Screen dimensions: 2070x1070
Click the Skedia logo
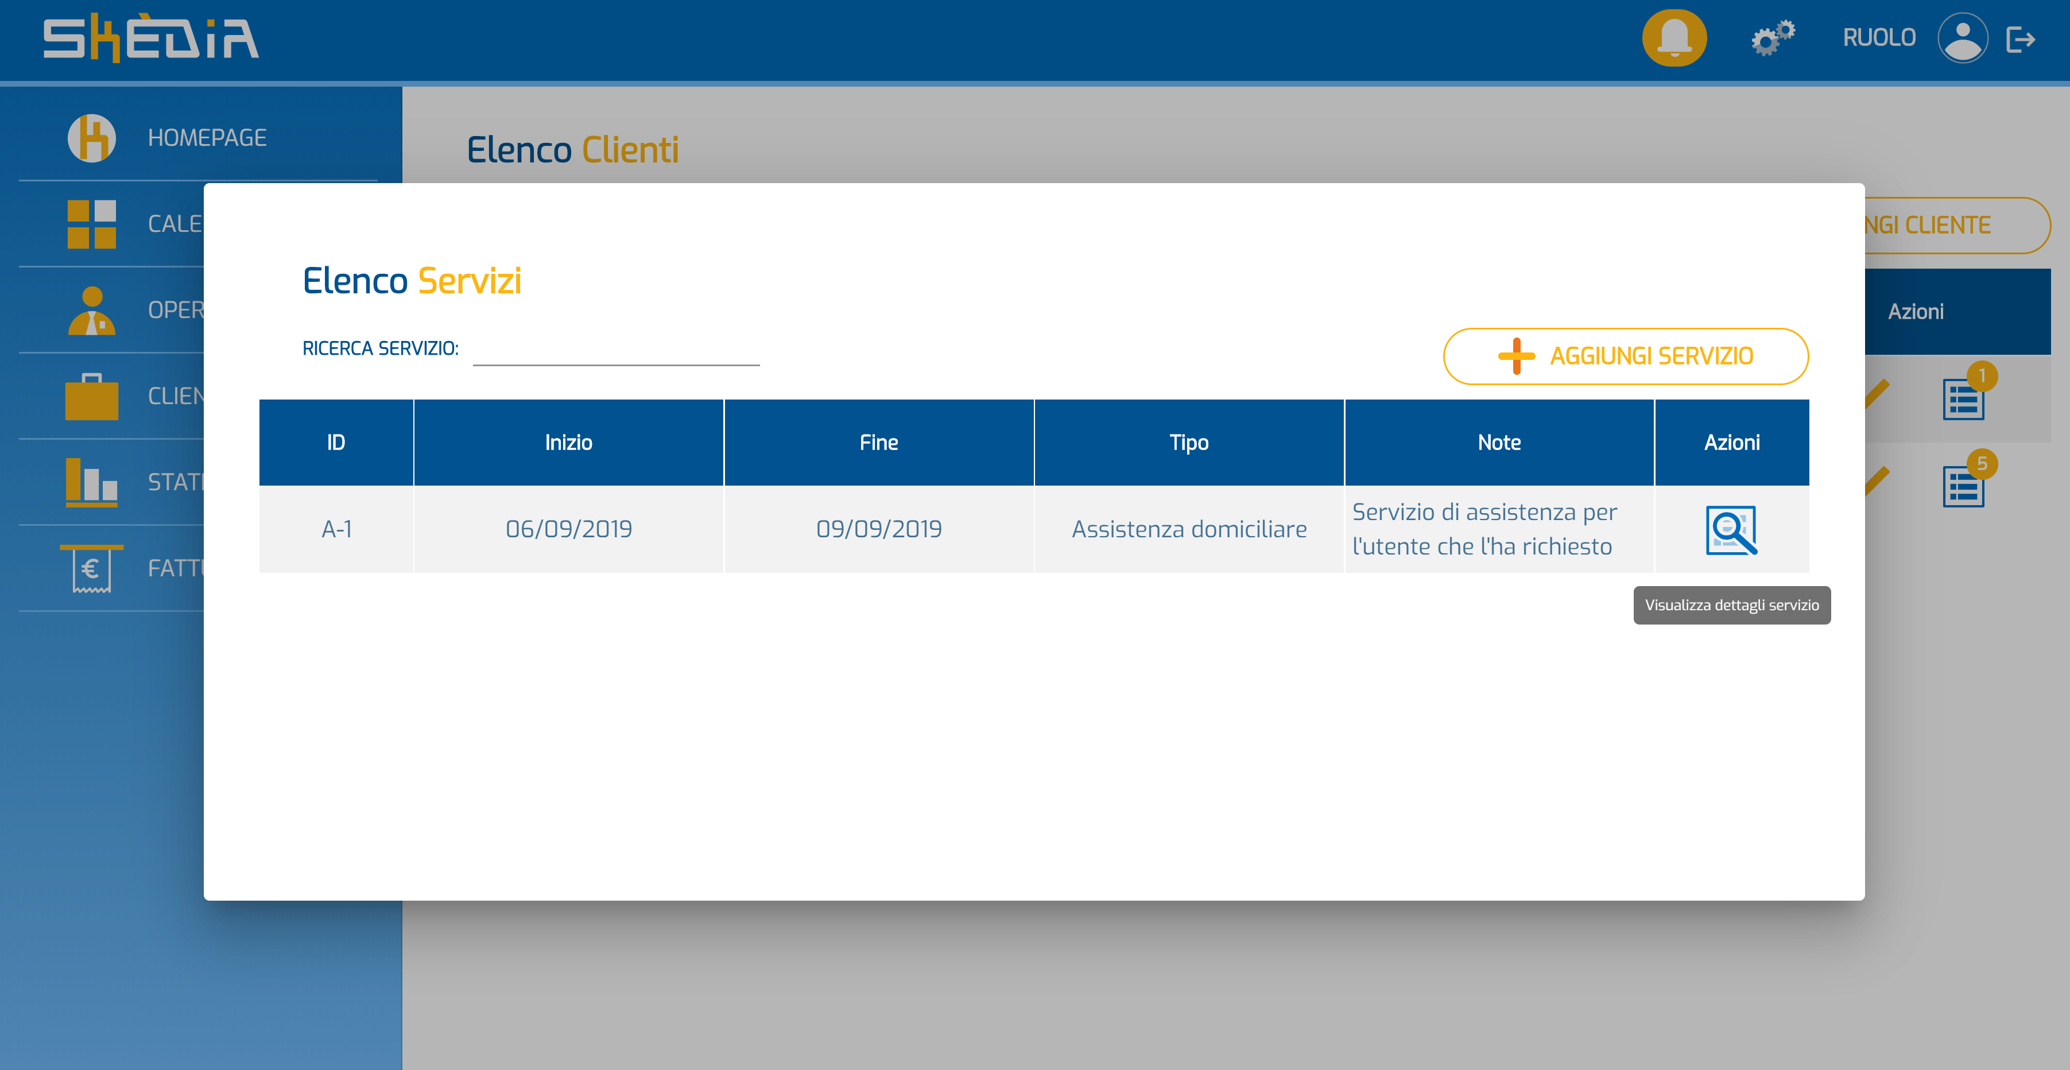click(151, 38)
